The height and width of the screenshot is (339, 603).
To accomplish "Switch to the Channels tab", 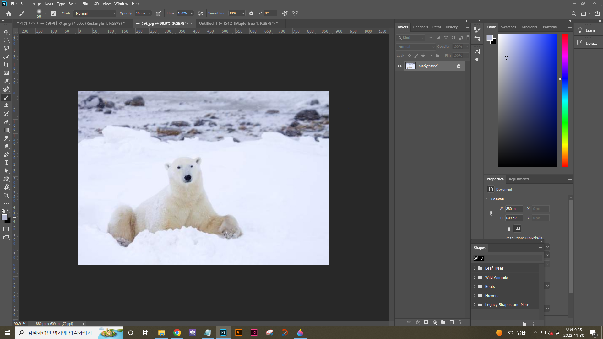I will pos(420,27).
